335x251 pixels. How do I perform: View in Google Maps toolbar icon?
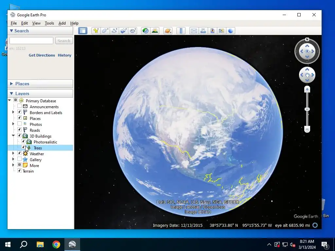pos(221,31)
